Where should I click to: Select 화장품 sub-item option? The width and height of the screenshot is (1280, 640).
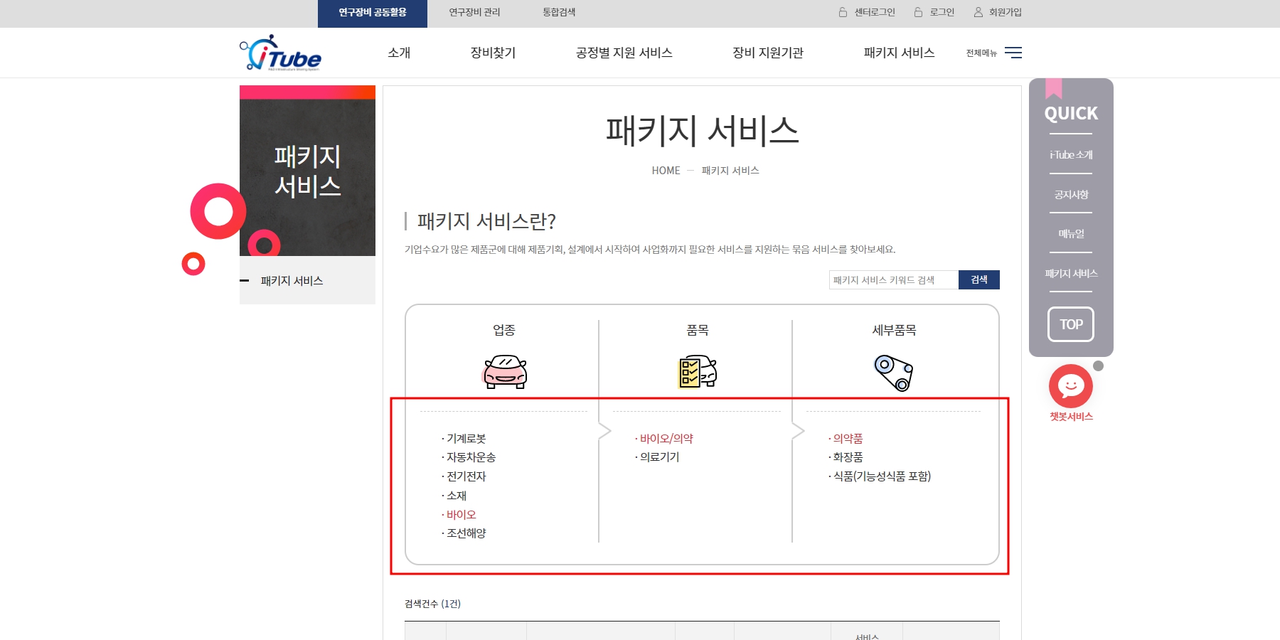click(848, 457)
